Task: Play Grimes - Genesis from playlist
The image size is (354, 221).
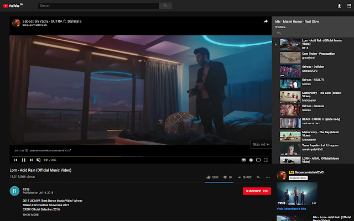Action: [x=313, y=110]
